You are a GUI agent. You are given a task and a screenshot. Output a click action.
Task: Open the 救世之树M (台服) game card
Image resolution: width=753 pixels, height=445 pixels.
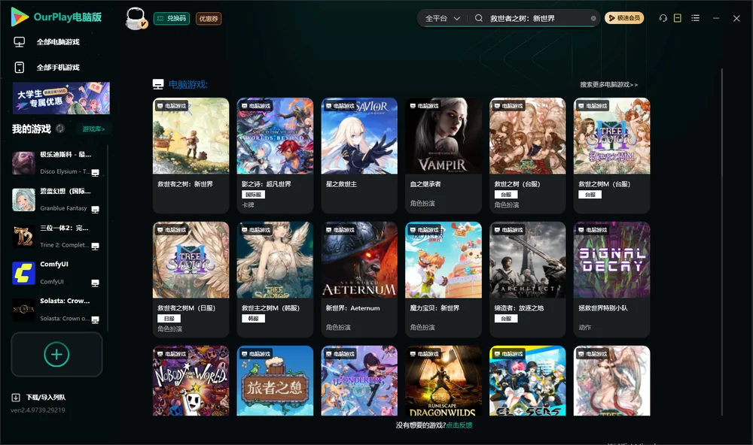click(x=611, y=156)
